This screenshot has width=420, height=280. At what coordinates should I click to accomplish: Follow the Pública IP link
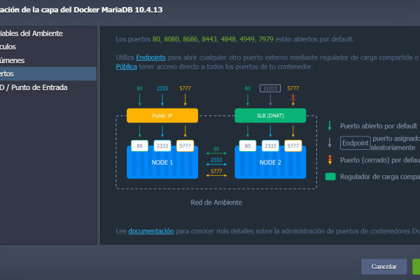(127, 66)
